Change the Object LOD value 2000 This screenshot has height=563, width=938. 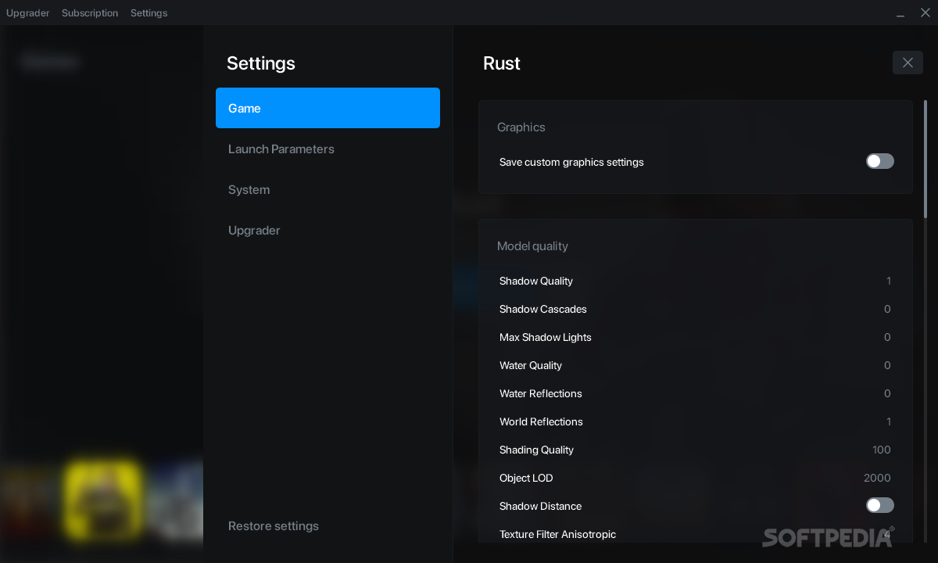[x=877, y=478]
